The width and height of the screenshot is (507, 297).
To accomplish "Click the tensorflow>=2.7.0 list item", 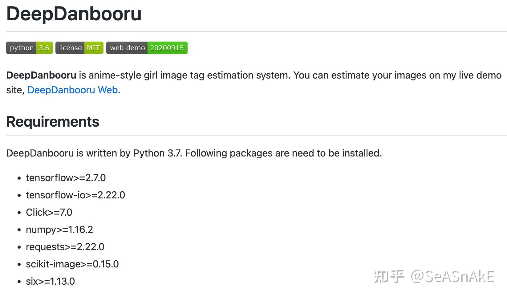I will pos(66,178).
